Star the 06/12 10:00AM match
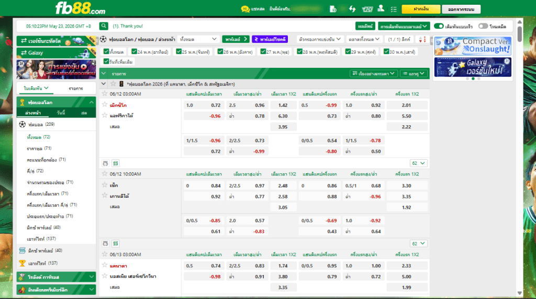Viewport: 536px width, 299px height. (105, 174)
